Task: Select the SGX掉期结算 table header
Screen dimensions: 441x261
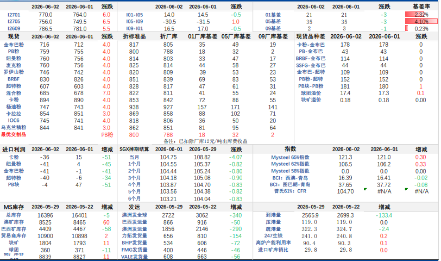Action: click(x=135, y=149)
